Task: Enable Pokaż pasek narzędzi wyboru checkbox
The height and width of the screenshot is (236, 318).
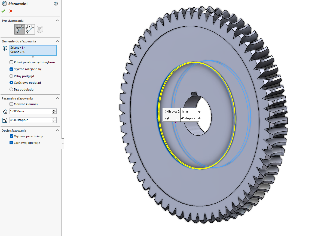Action: [x=11, y=62]
